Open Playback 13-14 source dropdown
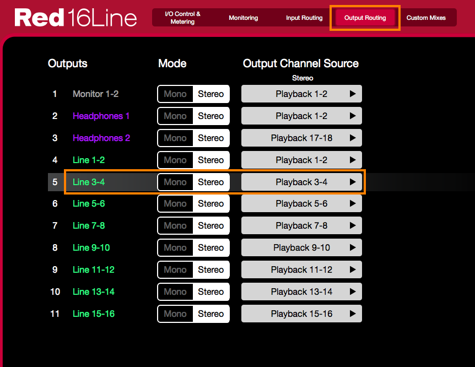This screenshot has width=475, height=367. pos(301,292)
